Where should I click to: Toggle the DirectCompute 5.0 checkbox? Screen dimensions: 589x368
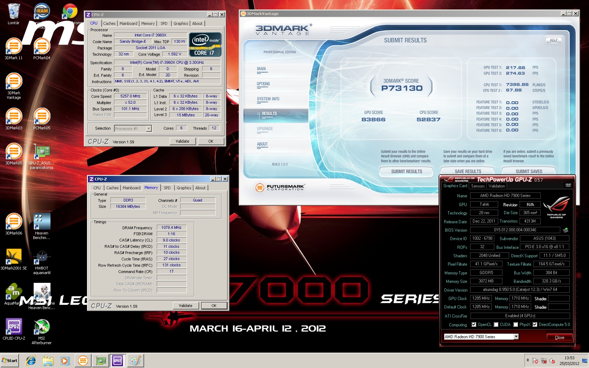(x=535, y=325)
